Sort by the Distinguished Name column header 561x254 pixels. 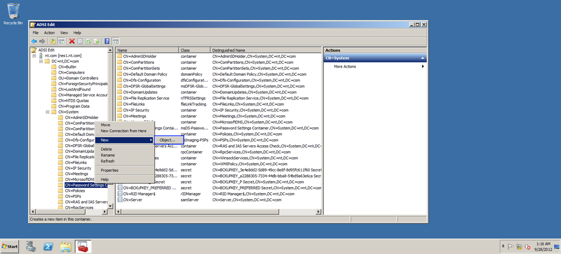pyautogui.click(x=265, y=50)
